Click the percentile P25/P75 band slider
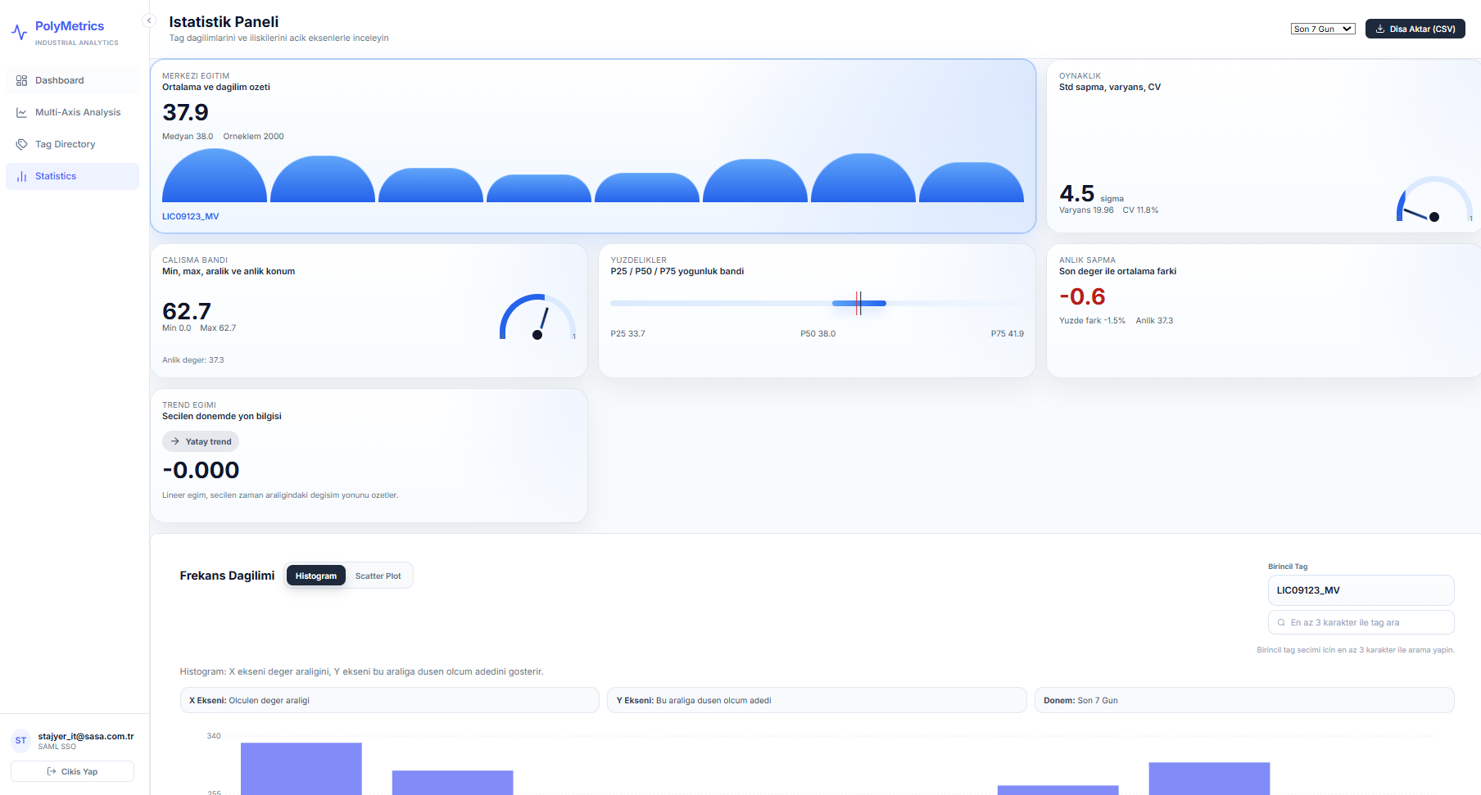Viewport: 1481px width, 795px height. pos(817,303)
